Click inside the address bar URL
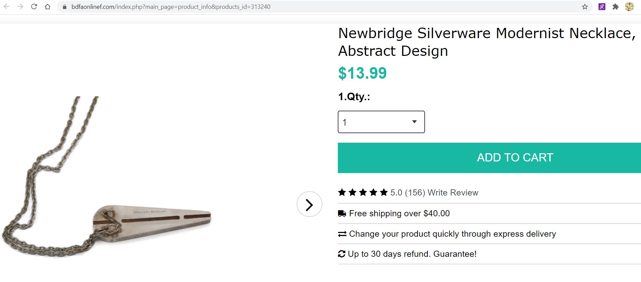Viewport: 641px width, 282px height. 171,6
